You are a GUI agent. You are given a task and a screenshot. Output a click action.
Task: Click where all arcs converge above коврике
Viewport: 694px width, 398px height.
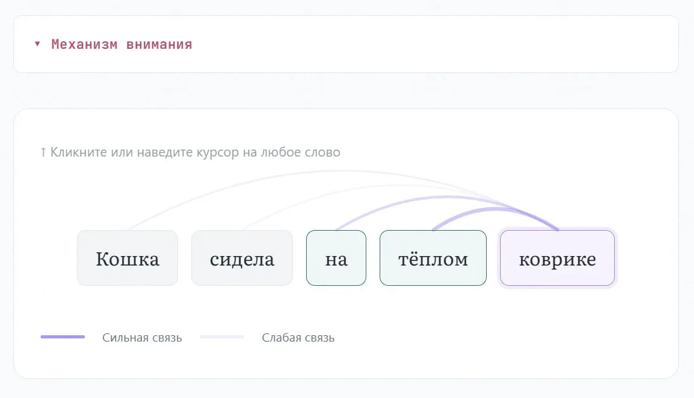(556, 229)
